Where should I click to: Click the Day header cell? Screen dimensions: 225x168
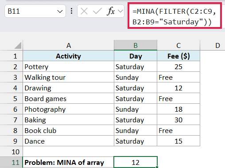pos(136,56)
